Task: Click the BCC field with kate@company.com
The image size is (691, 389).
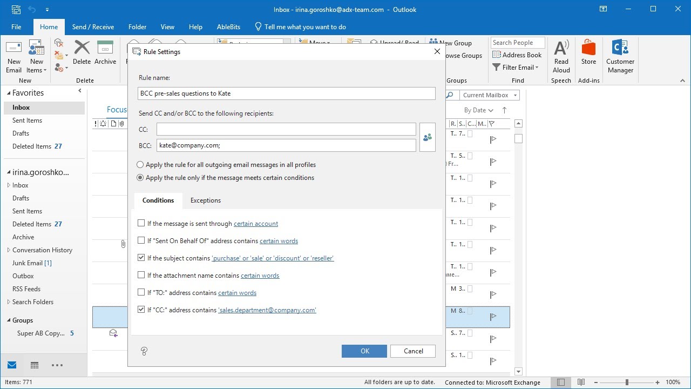Action: [x=287, y=145]
